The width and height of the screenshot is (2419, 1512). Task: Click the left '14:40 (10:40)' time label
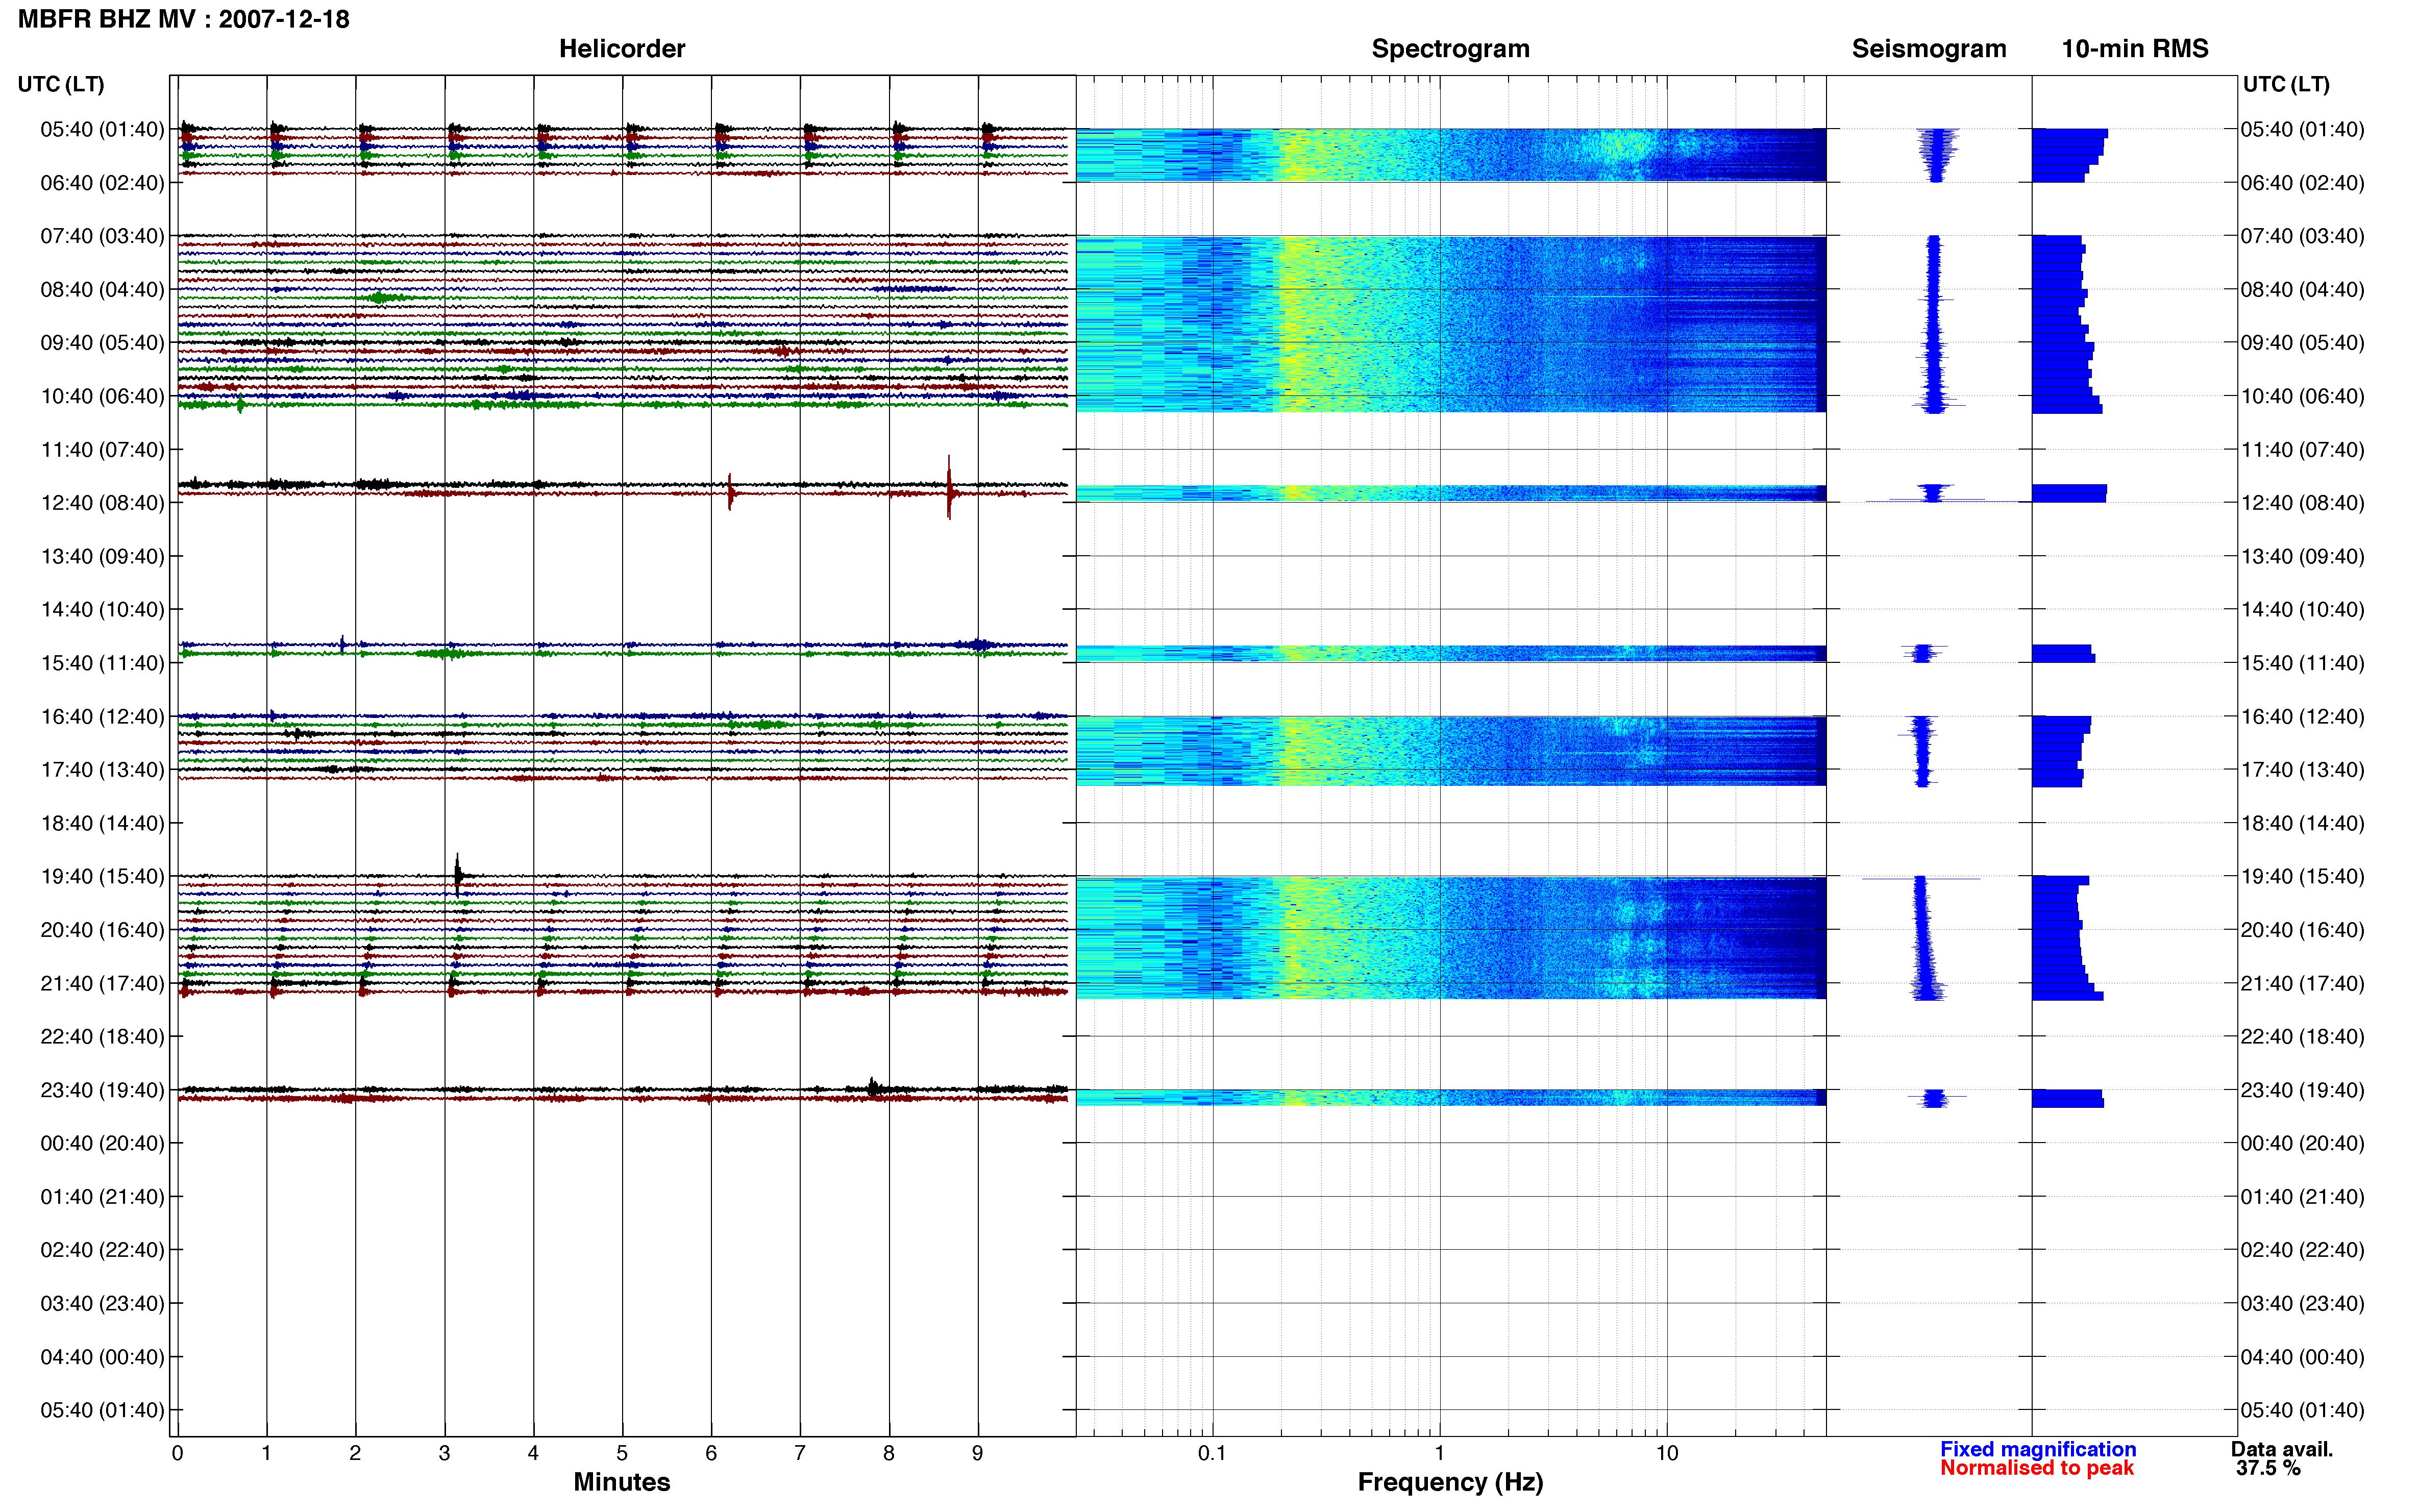pyautogui.click(x=102, y=609)
